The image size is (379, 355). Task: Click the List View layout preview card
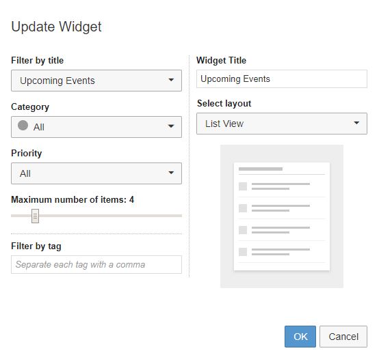[282, 216]
